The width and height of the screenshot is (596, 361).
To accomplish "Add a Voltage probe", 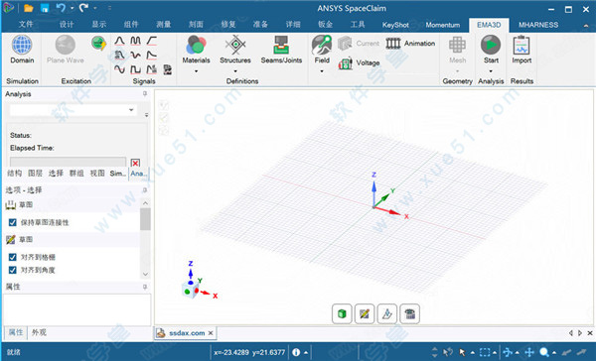I will point(359,63).
